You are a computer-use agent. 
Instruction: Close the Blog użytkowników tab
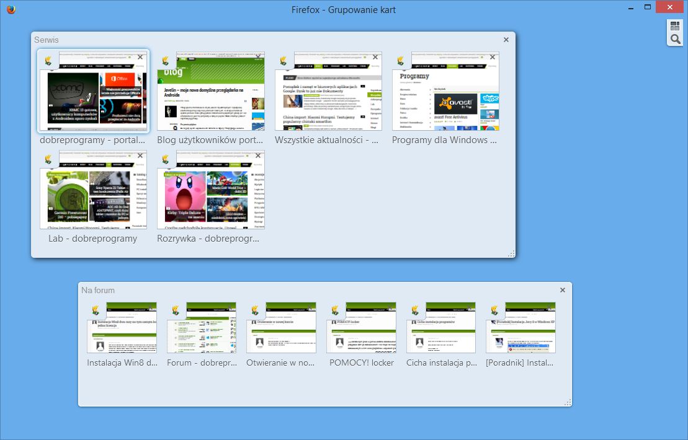coord(257,56)
